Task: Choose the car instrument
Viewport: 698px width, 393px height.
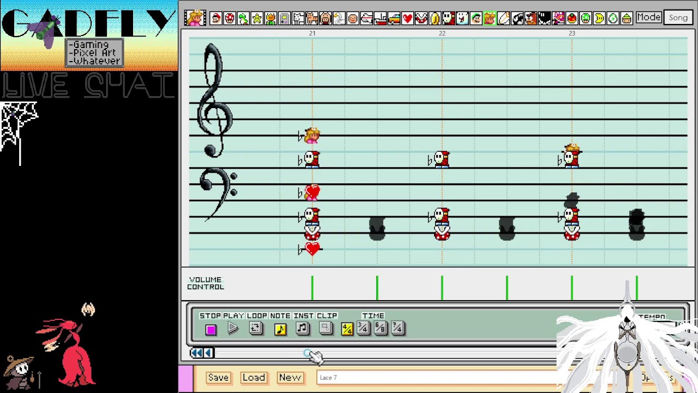Action: [394, 18]
